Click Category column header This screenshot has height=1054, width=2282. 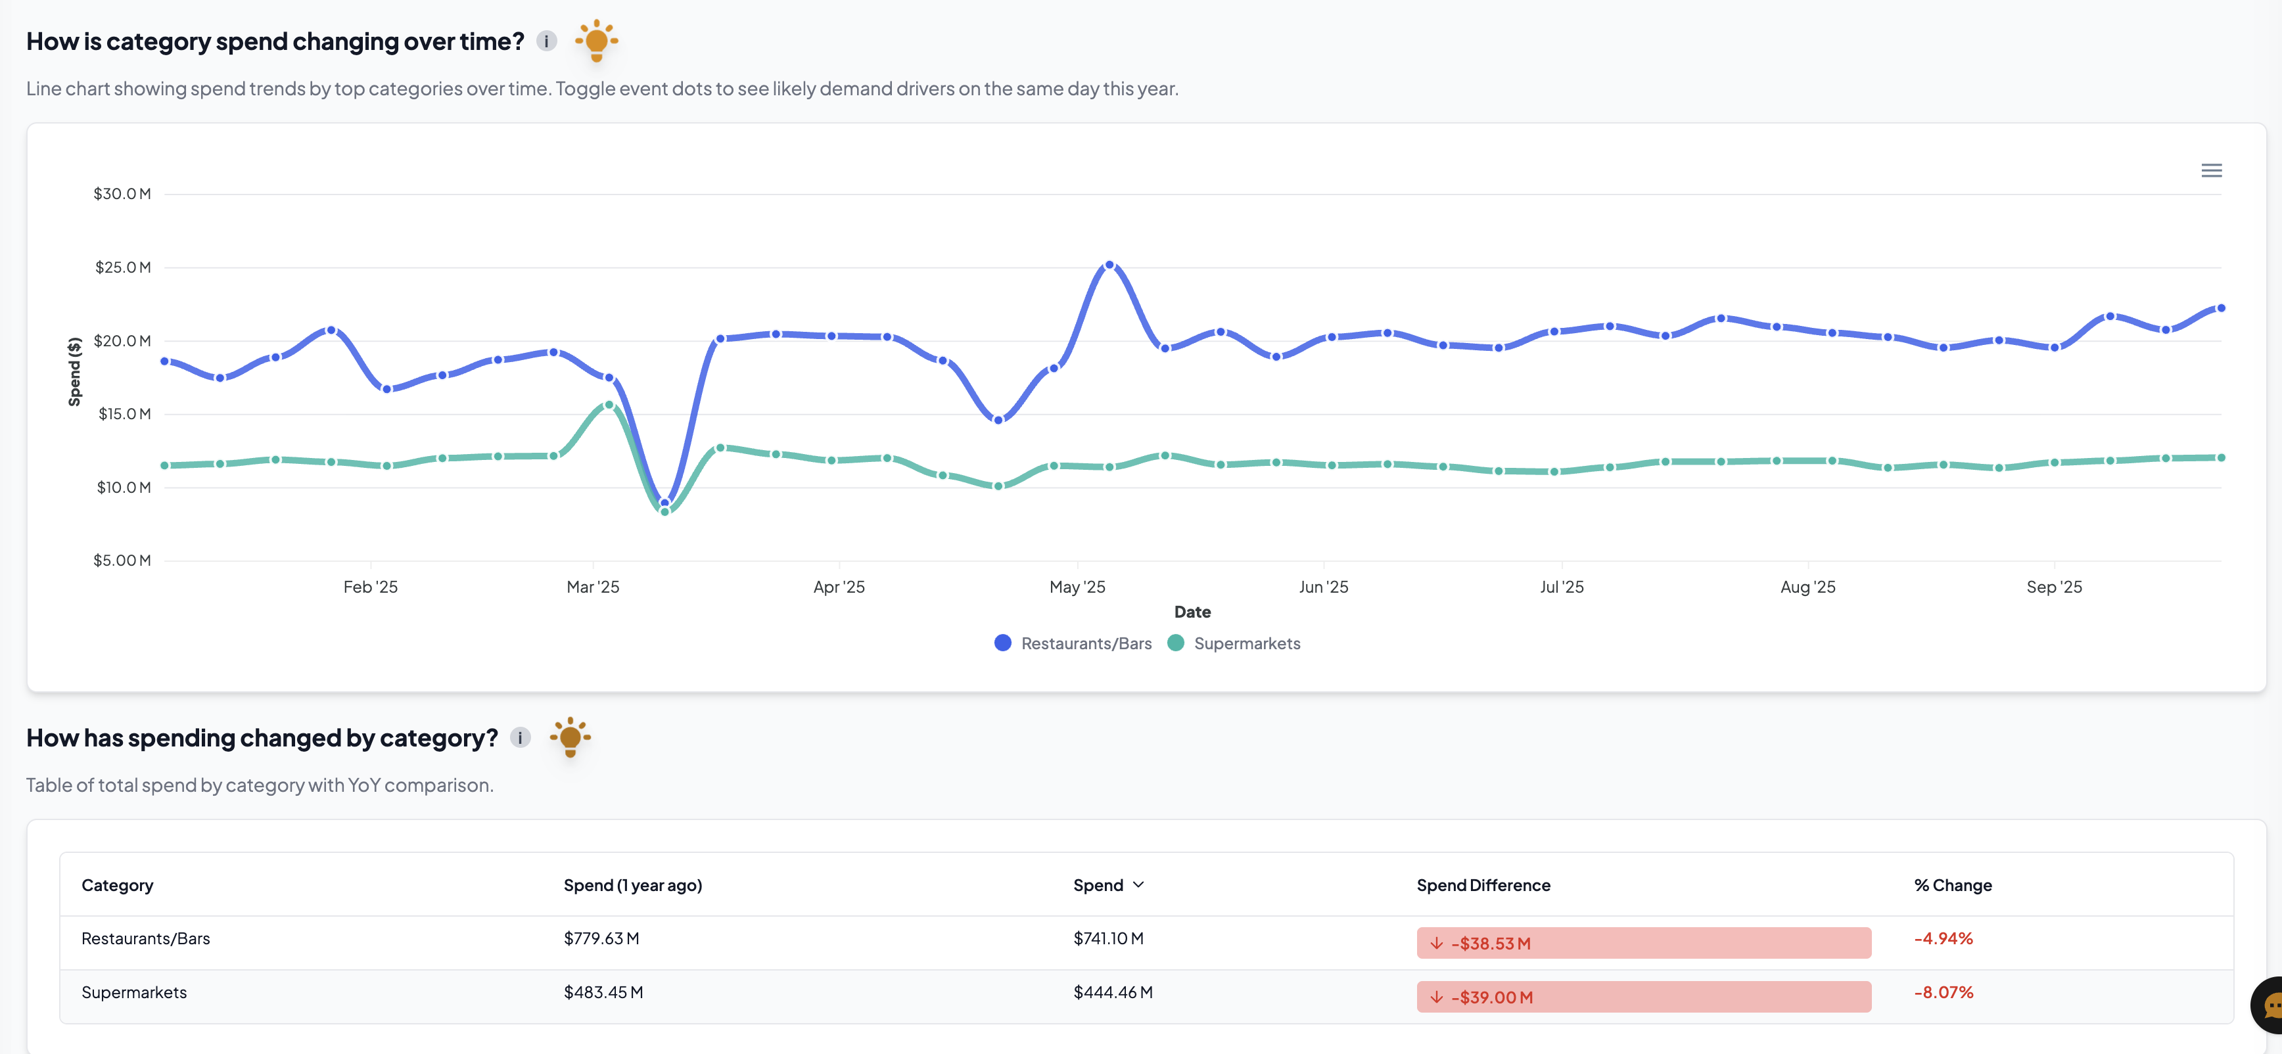click(x=117, y=886)
